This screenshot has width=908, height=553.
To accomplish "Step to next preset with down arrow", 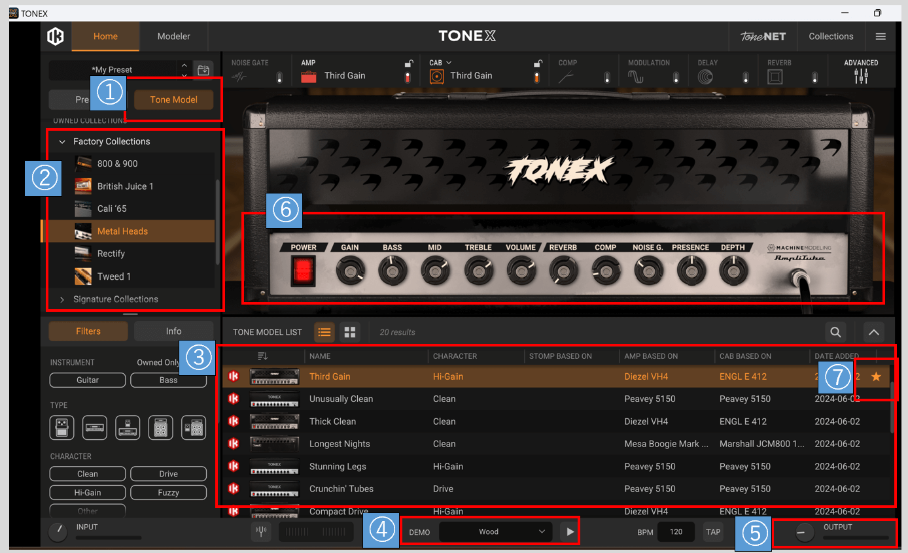I will click(x=184, y=75).
